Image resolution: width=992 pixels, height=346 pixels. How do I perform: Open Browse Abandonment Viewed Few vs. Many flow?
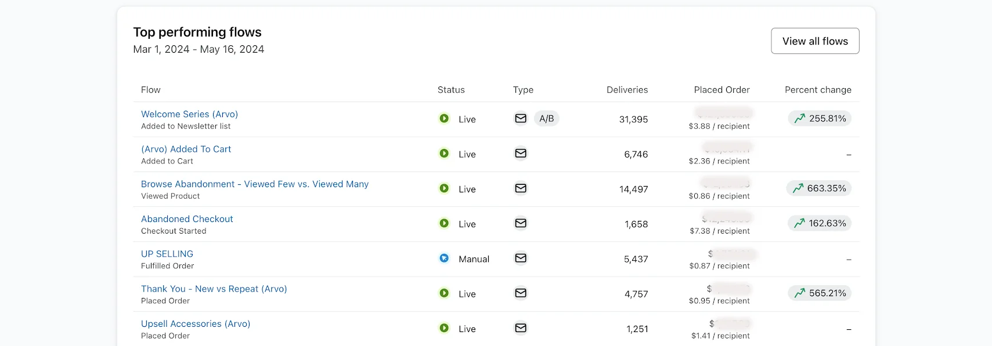tap(254, 184)
